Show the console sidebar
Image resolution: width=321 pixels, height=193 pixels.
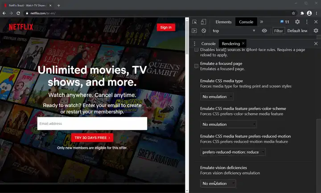point(194,31)
